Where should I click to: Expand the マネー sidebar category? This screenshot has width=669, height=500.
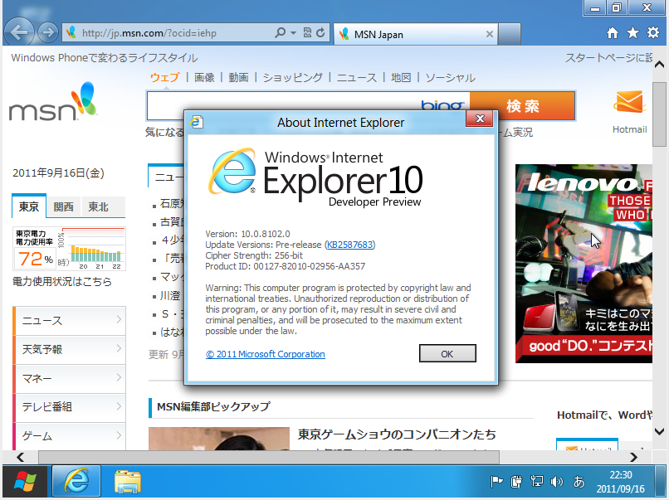point(70,378)
